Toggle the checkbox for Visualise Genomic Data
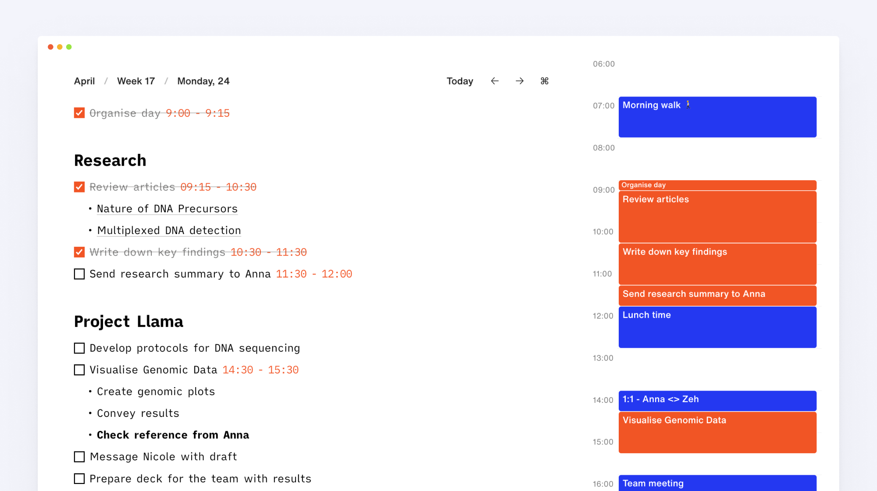The width and height of the screenshot is (877, 491). click(x=79, y=369)
